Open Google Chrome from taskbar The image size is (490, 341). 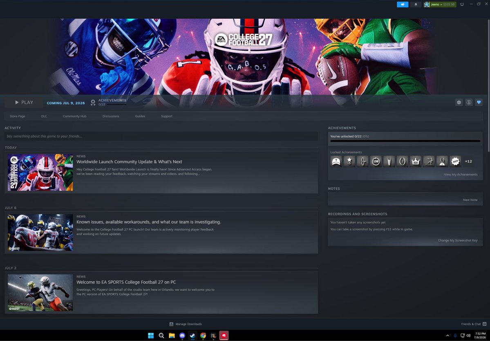[x=203, y=335]
